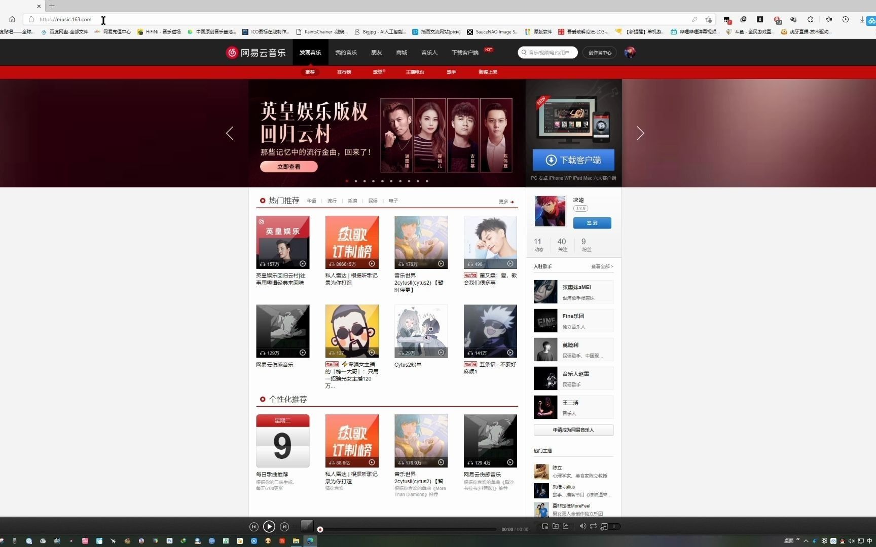Click the 更多 link in 热门推荐
This screenshot has height=547, width=876.
pos(506,202)
